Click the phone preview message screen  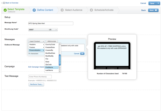[x=112, y=55]
